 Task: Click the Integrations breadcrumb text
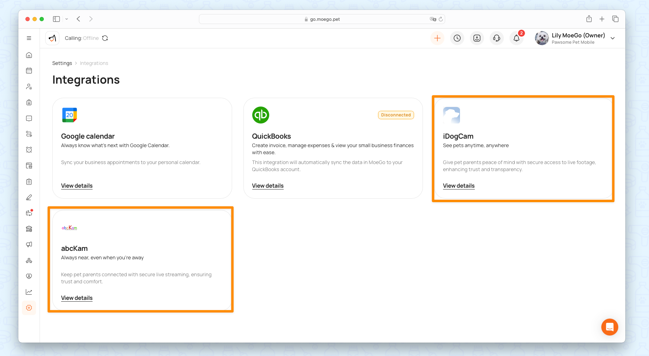click(x=94, y=63)
